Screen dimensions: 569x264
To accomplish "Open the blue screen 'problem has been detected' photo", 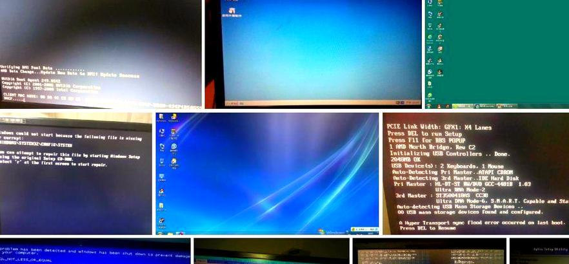I will coord(95,251).
